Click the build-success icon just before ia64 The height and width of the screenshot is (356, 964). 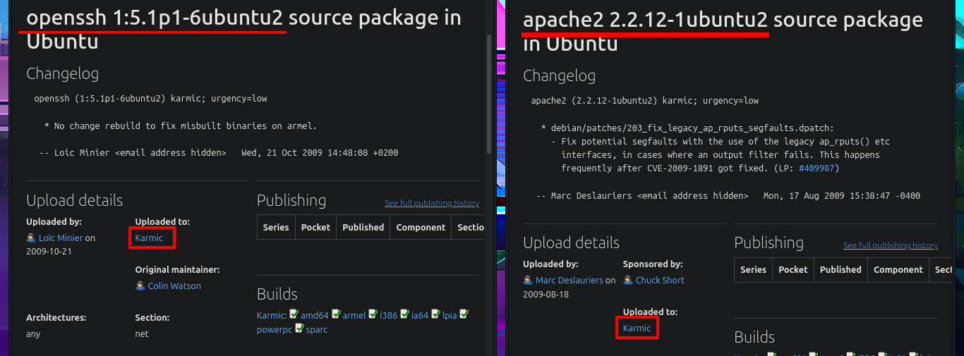coord(405,314)
